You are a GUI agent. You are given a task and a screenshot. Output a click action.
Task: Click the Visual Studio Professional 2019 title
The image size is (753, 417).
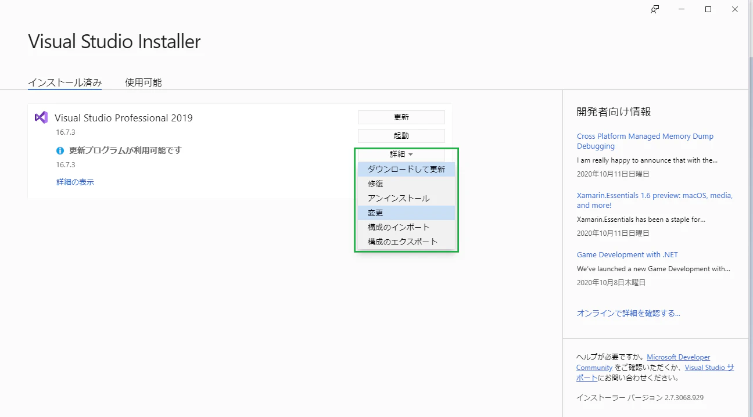tap(124, 118)
